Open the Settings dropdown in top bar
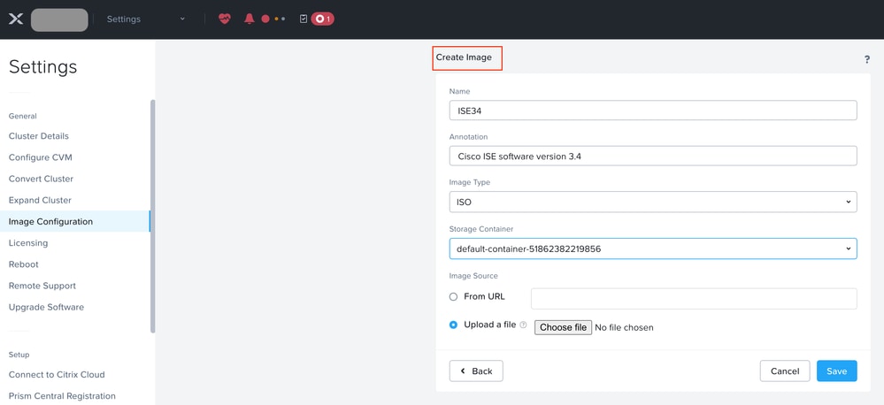This screenshot has height=405, width=884. point(145,19)
